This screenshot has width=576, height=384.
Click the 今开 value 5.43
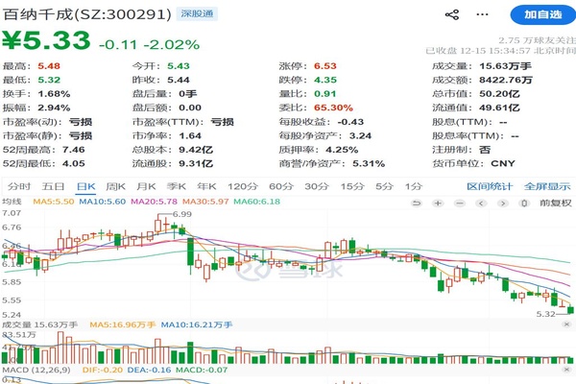tap(179, 66)
